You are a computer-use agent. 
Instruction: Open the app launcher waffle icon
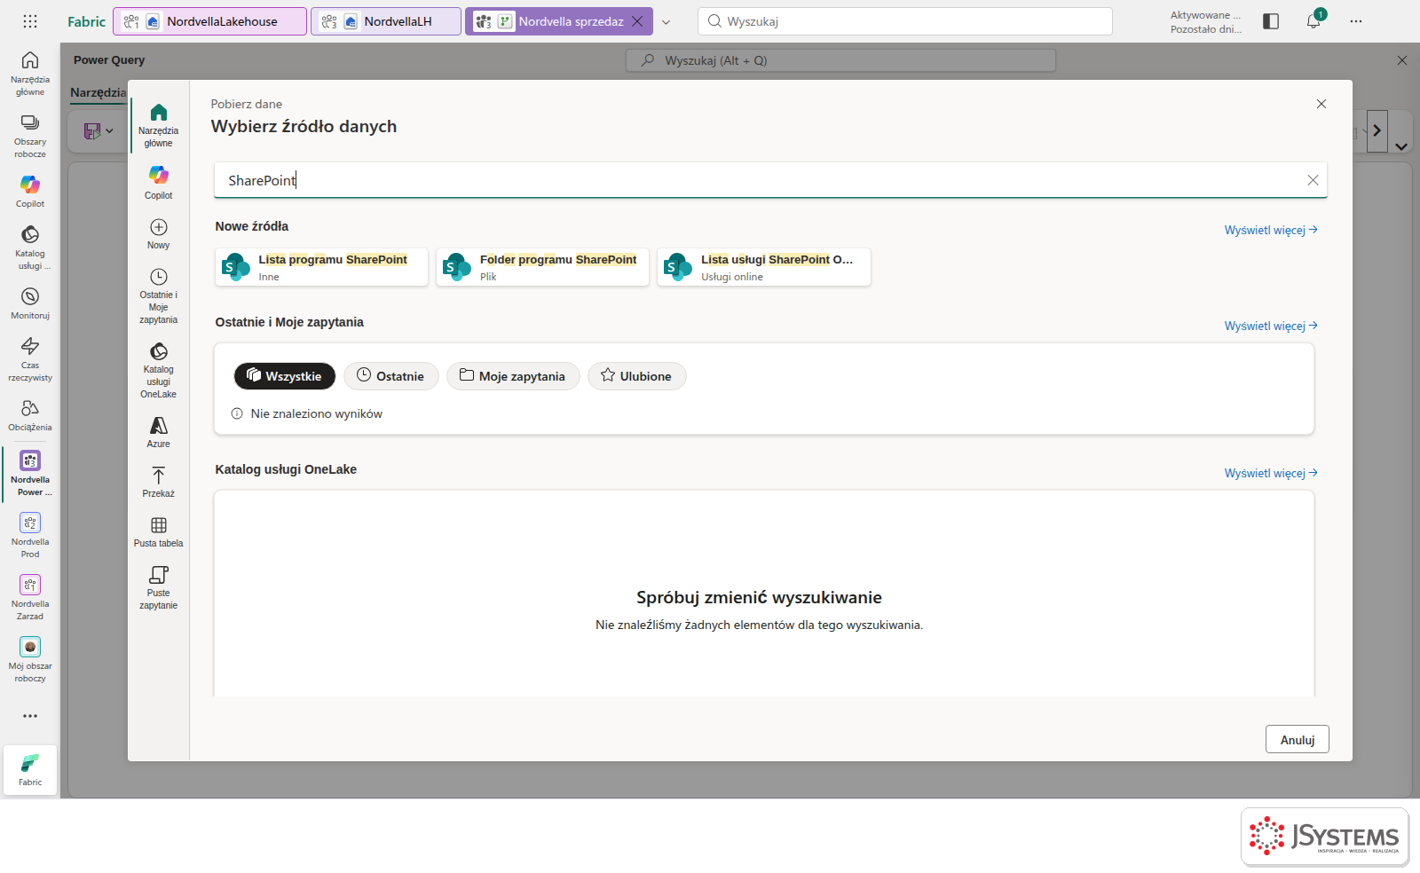click(x=30, y=21)
